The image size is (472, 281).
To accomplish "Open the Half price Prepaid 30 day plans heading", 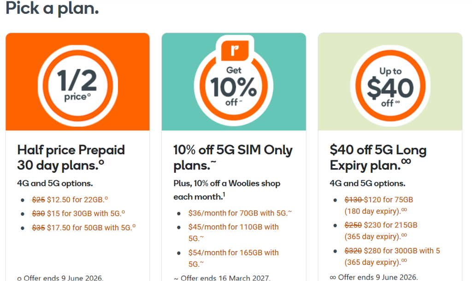I will click(71, 157).
